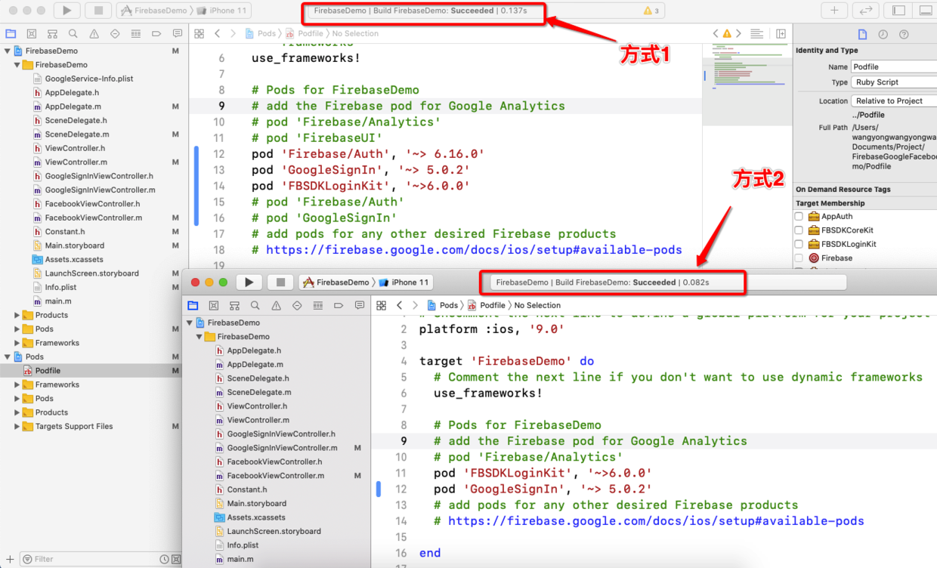Open editor options lines icon
This screenshot has height=568, width=937.
click(756, 33)
